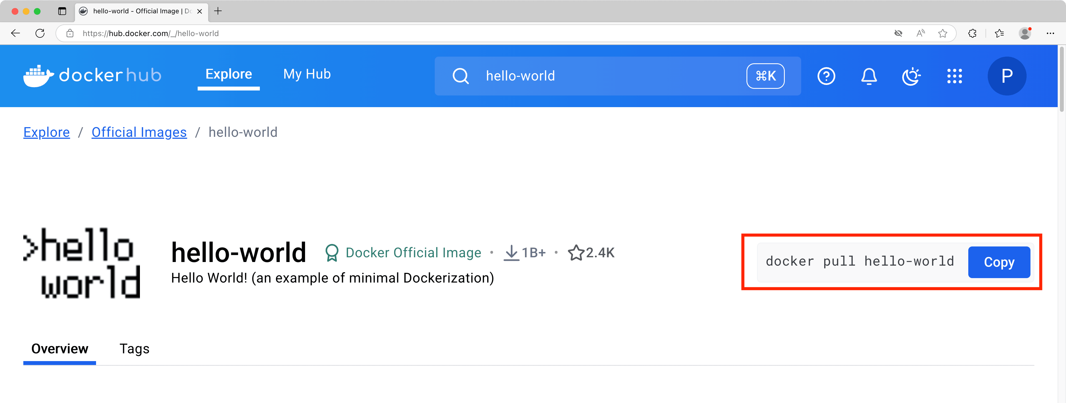The height and width of the screenshot is (403, 1066).
Task: Follow the Official Images breadcrumb link
Action: click(x=139, y=132)
